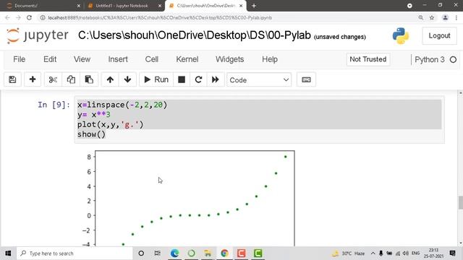The image size is (463, 260).
Task: Click the Jupyter logo
Action: (x=38, y=35)
